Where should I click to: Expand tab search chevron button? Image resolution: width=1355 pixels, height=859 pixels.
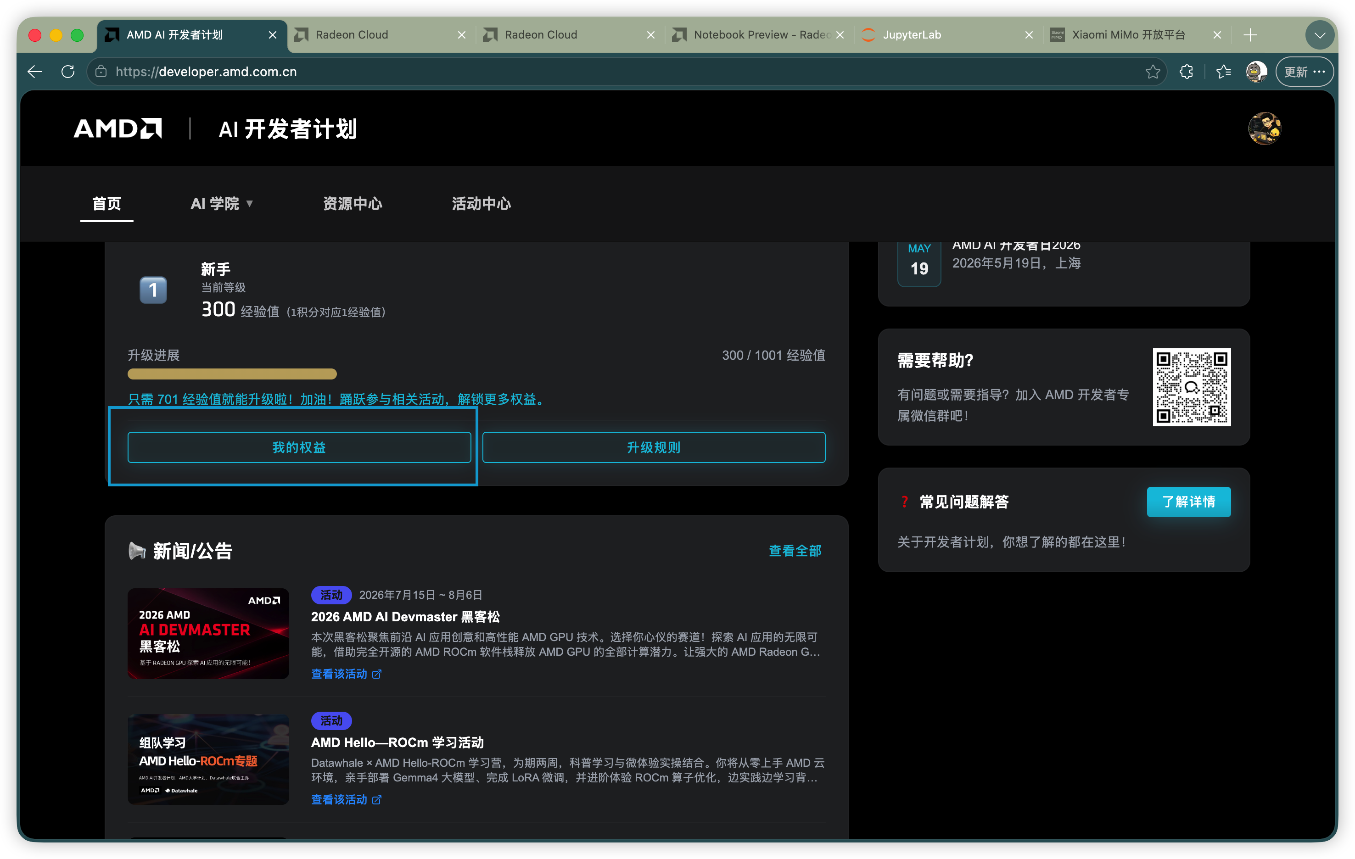[1320, 35]
